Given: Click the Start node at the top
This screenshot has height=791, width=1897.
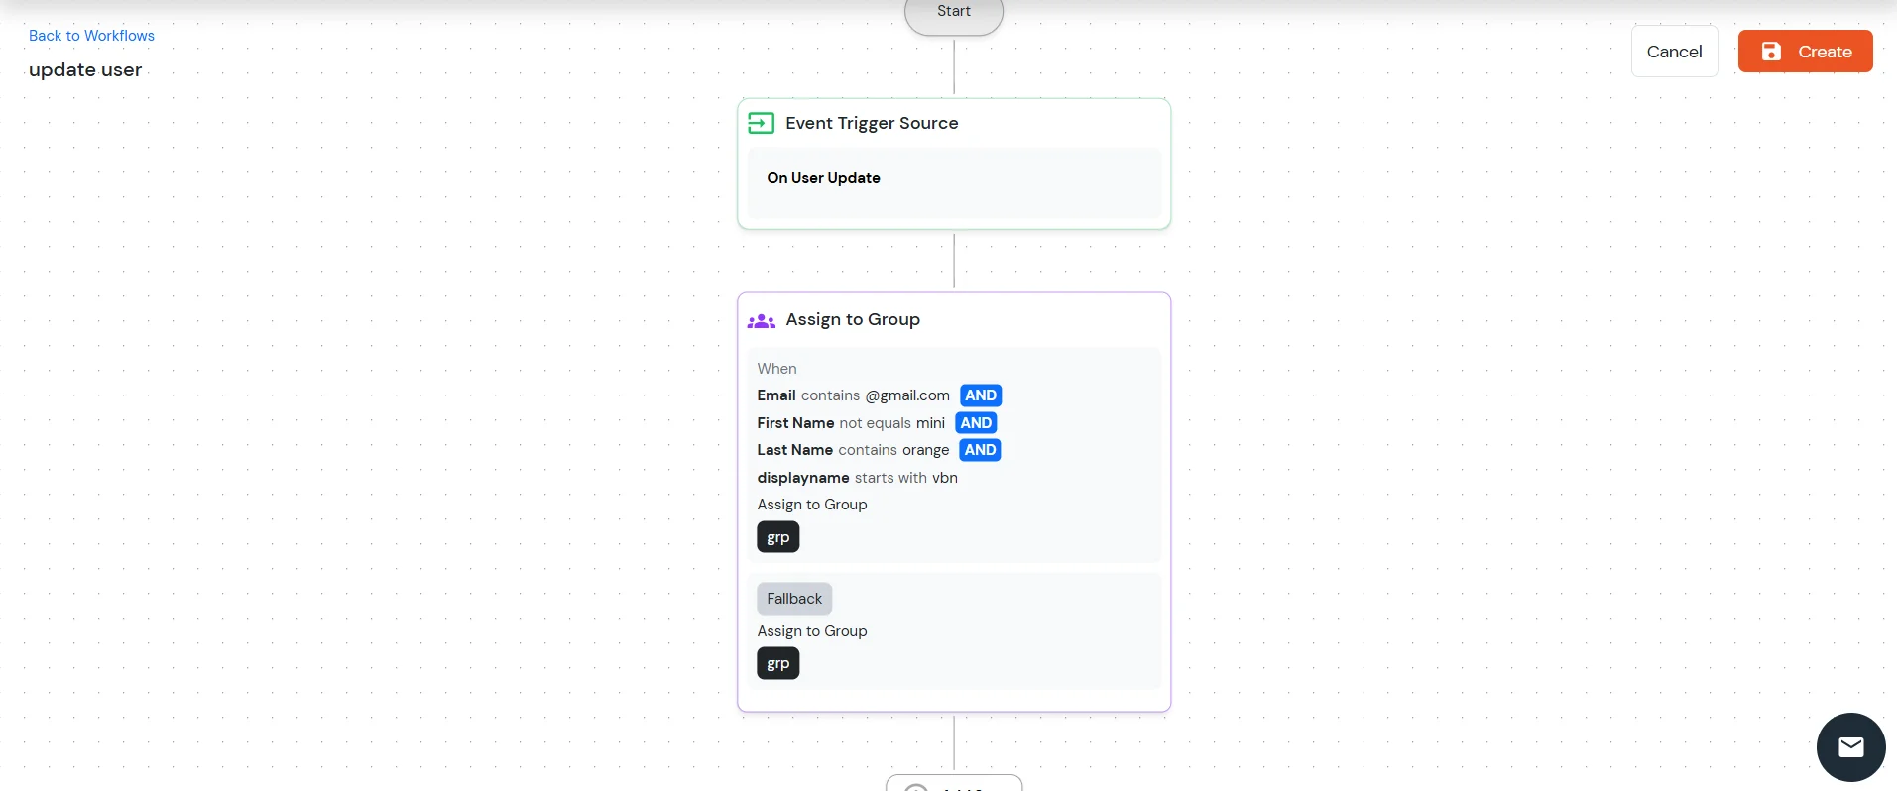Looking at the screenshot, I should point(953,12).
